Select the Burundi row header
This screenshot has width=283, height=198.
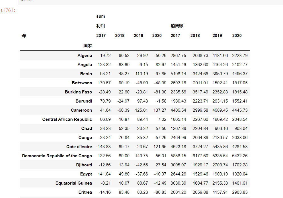pos(84,101)
